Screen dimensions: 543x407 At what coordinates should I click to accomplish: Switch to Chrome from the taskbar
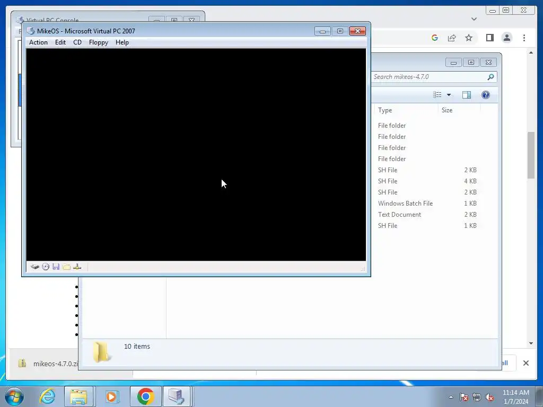click(145, 396)
